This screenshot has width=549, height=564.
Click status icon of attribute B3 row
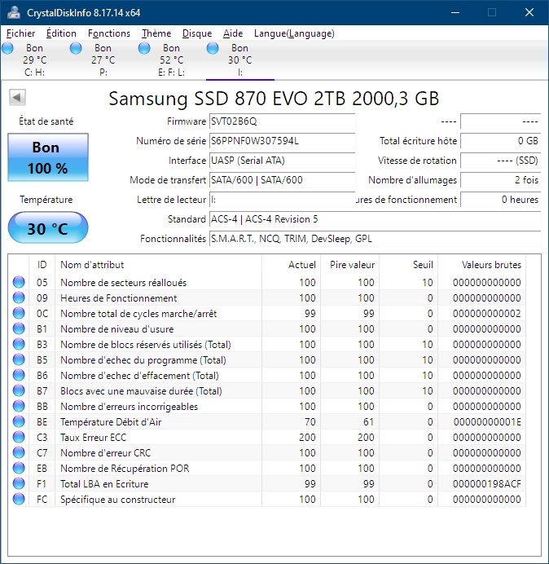[x=19, y=344]
